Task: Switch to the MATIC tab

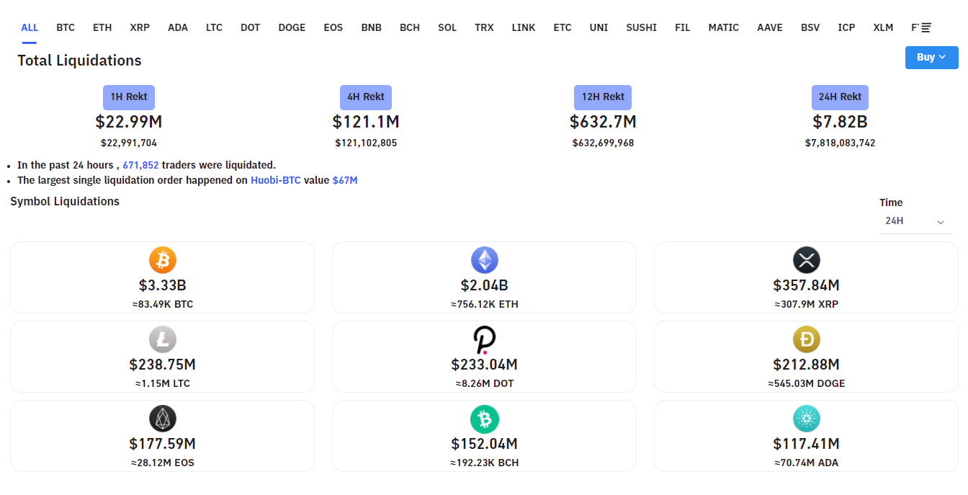Action: (x=724, y=27)
